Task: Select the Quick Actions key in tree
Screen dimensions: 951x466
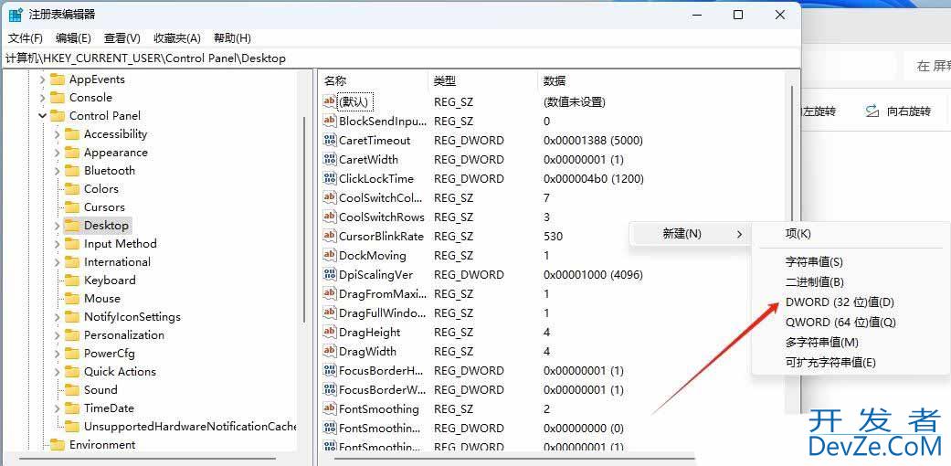Action: (x=120, y=371)
